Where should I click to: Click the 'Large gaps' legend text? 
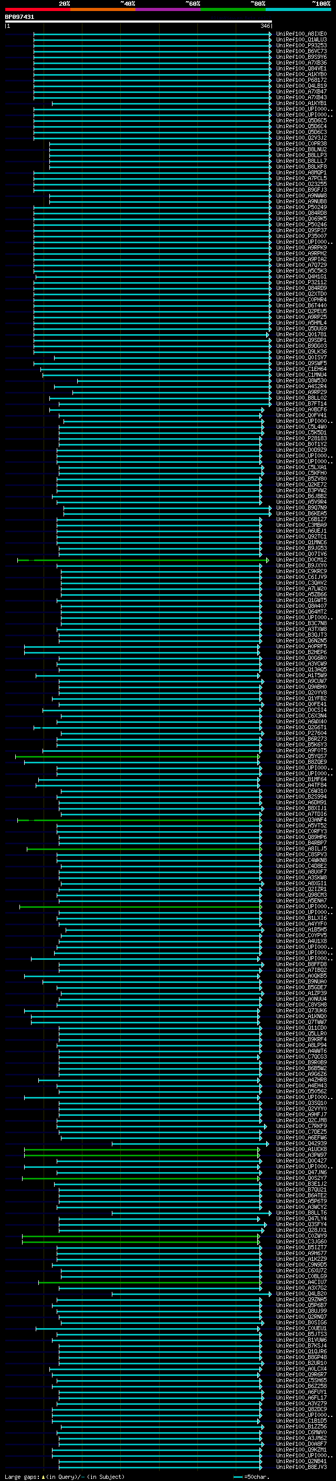(22, 1476)
